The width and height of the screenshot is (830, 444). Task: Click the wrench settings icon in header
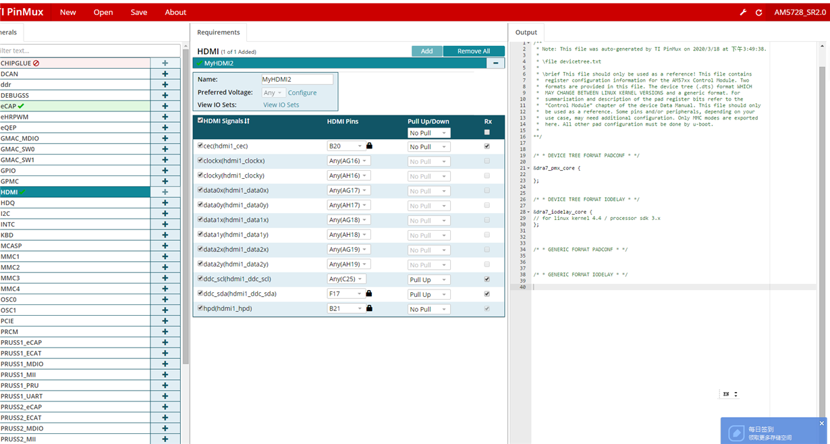[x=743, y=12]
